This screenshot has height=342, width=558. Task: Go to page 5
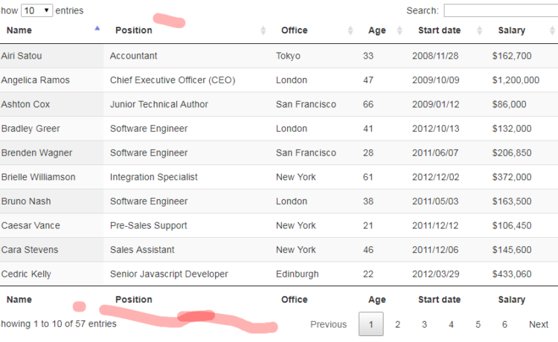tap(478, 324)
